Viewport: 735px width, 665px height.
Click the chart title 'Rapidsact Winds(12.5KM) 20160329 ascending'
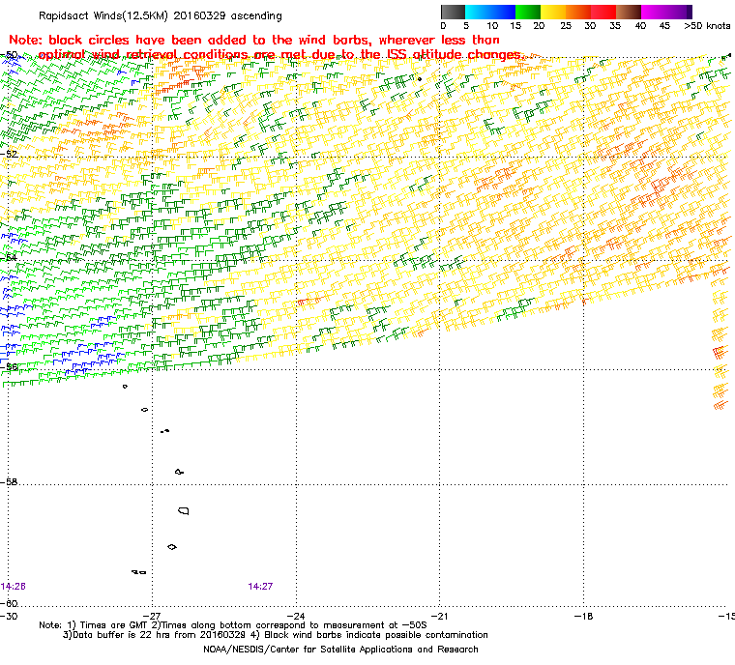(x=161, y=15)
